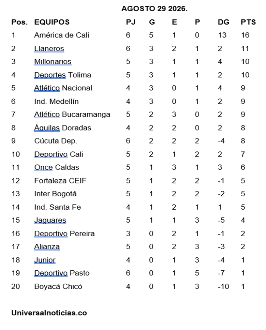Screen dimensions: 266x330
Task: Select Deportivo Pereira in the table
Action: coord(64,234)
